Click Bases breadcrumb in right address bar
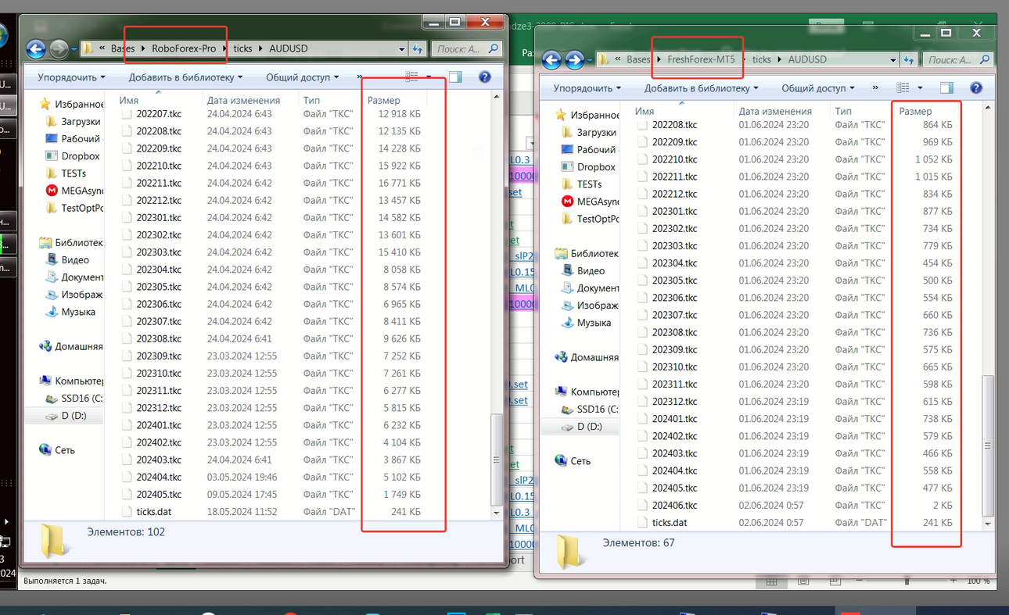This screenshot has width=1009, height=615. pos(638,59)
